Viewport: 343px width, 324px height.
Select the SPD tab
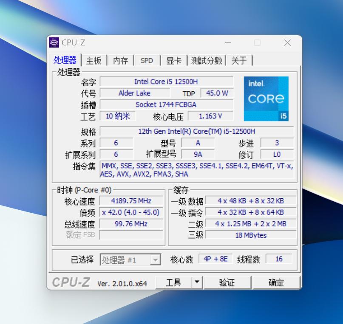pyautogui.click(x=147, y=60)
